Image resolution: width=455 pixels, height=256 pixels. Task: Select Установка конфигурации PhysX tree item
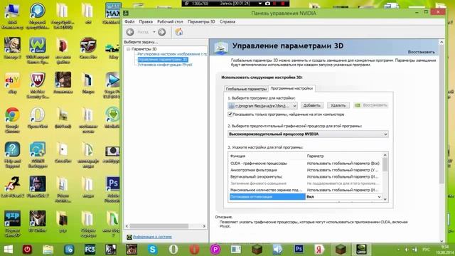point(165,65)
